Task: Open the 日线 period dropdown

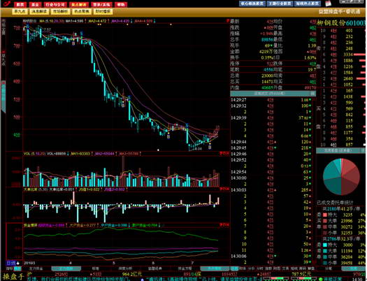Action: [13, 263]
